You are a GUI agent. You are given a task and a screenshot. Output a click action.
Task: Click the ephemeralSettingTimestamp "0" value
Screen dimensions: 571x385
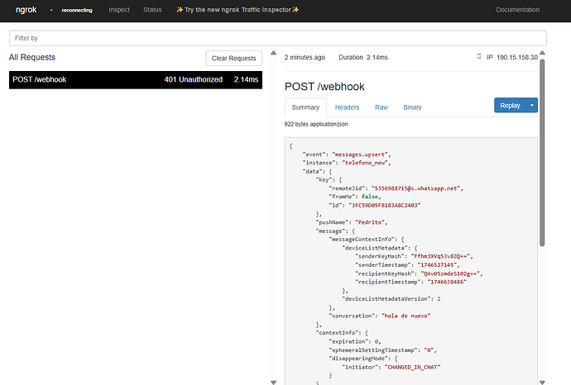(429, 350)
